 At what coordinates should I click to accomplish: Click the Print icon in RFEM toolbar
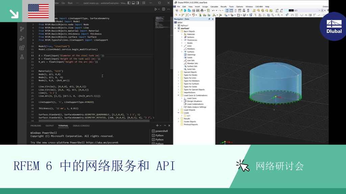202,10
